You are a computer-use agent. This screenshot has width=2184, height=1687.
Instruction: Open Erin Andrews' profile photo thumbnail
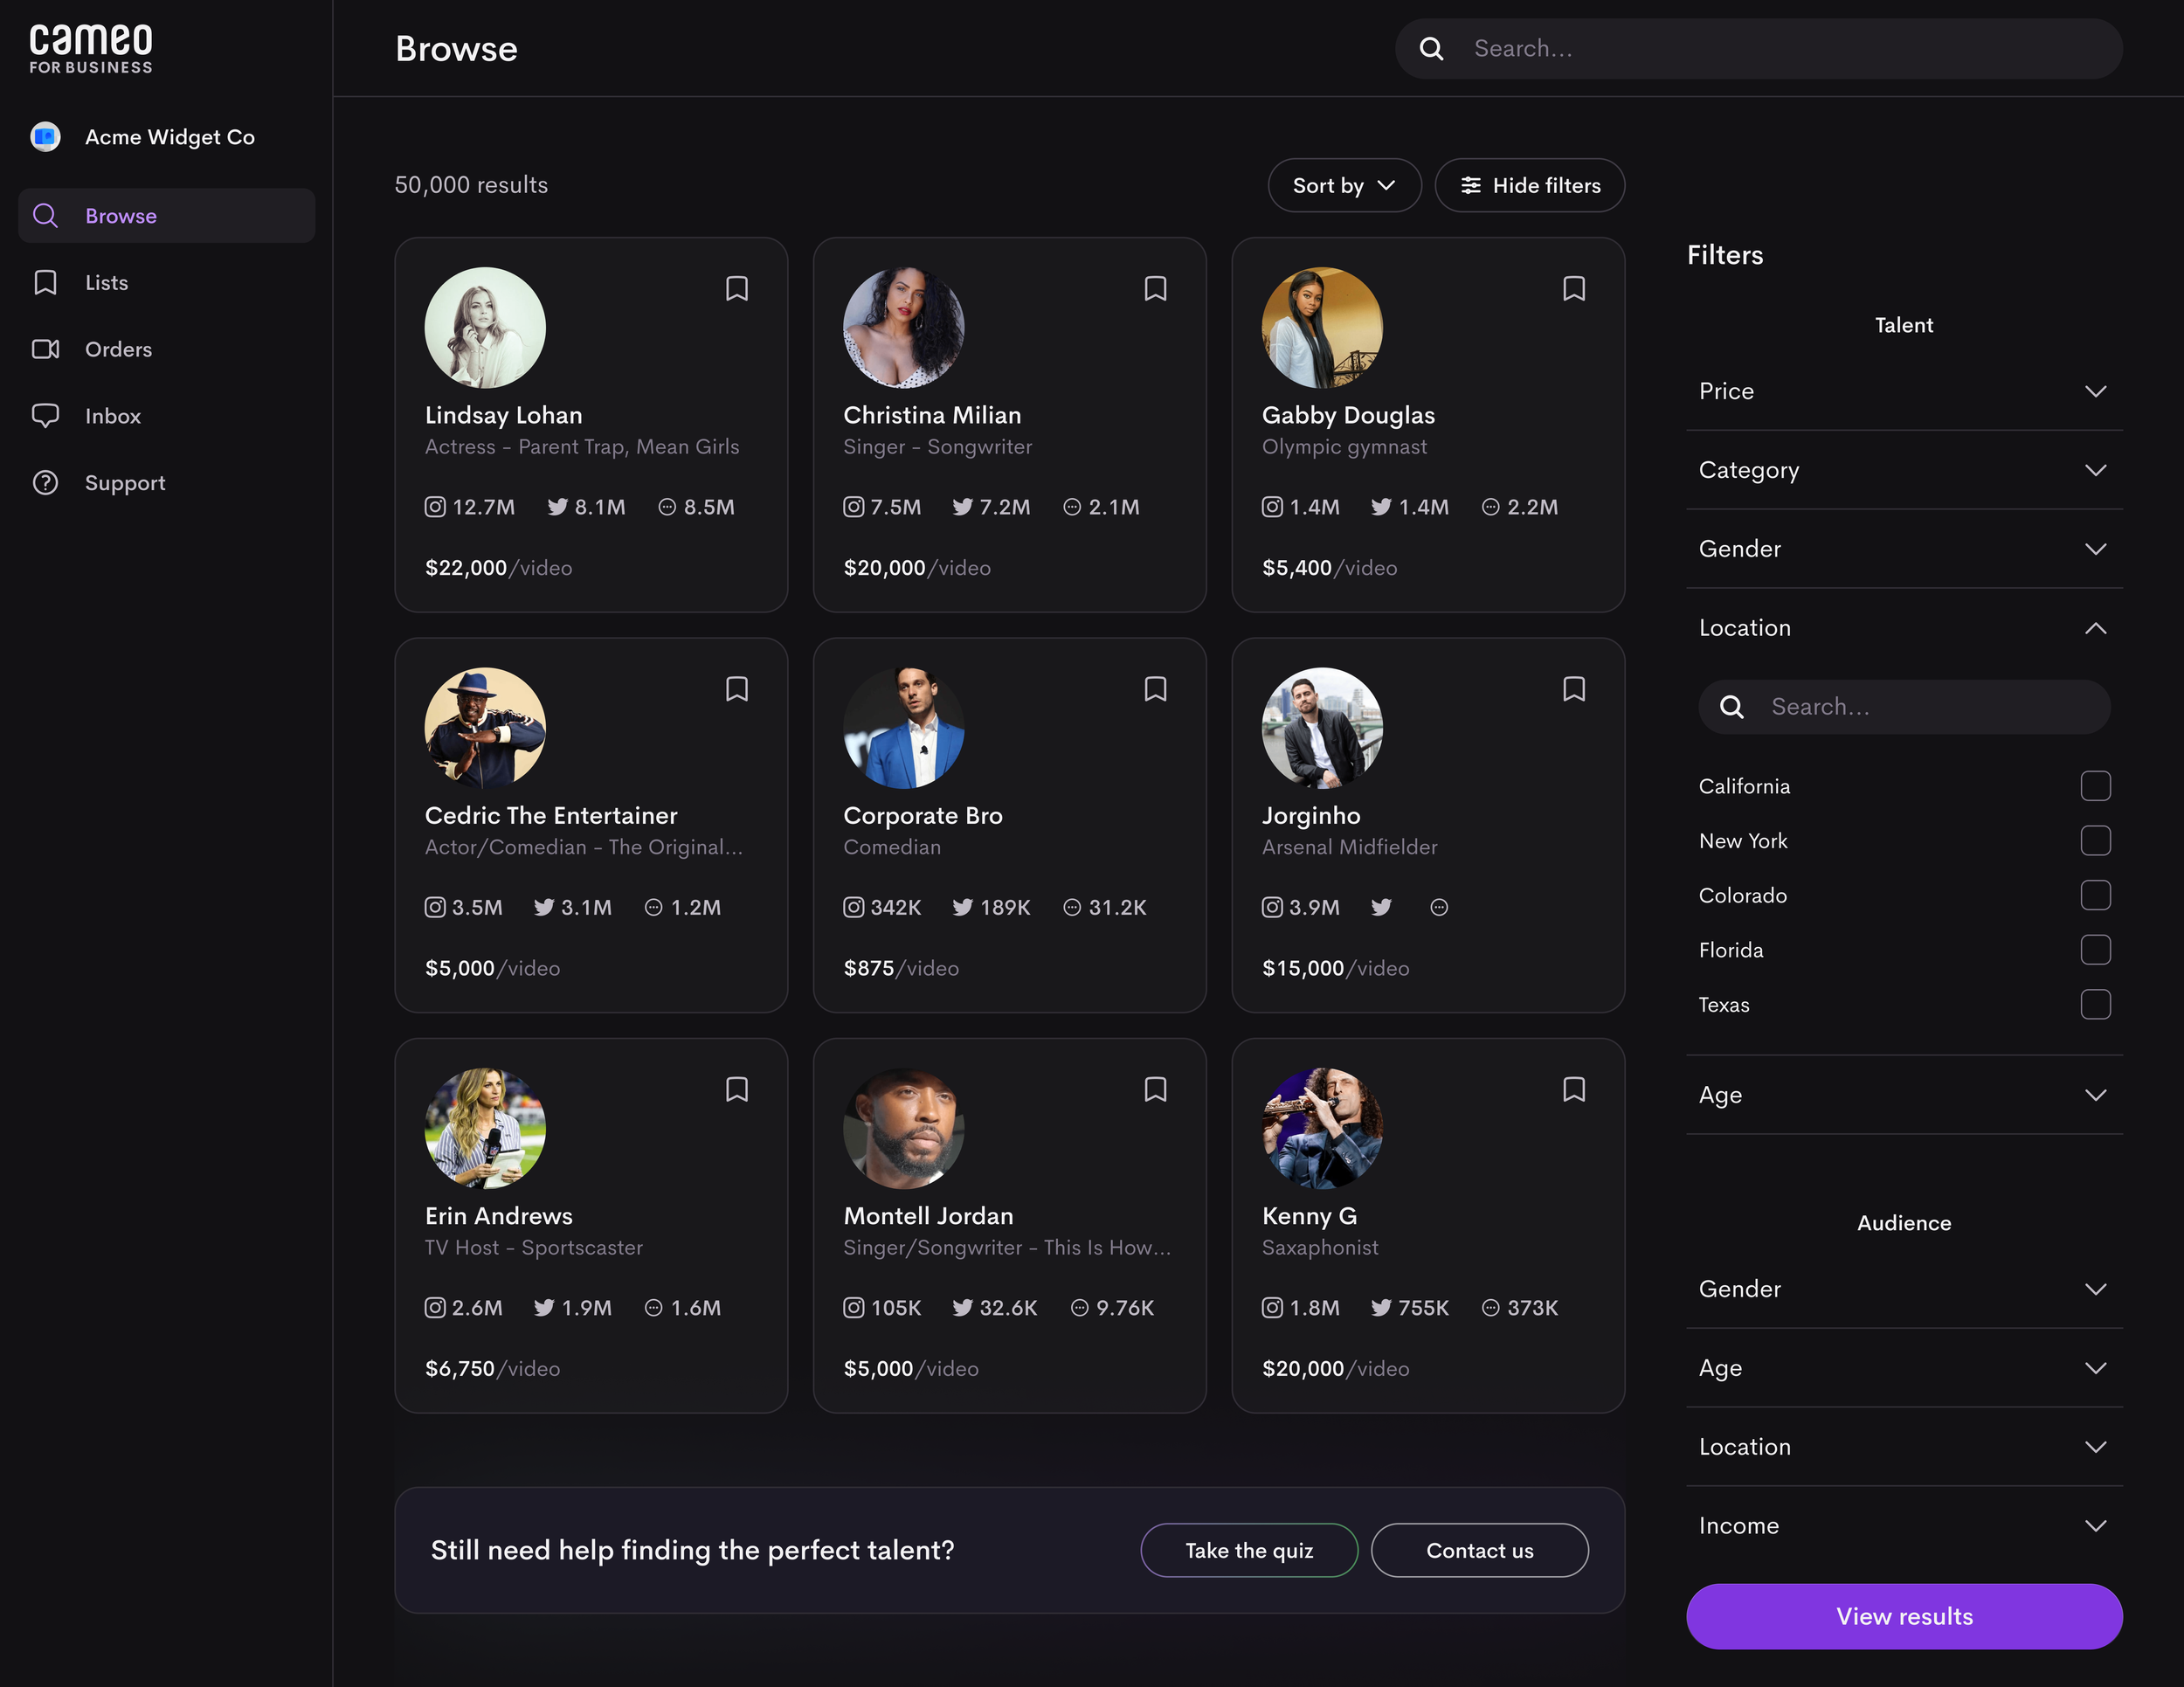485,1128
